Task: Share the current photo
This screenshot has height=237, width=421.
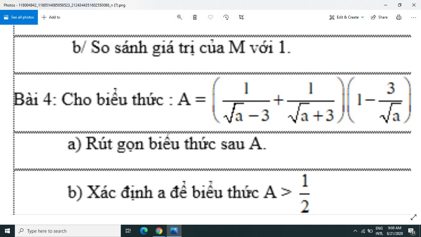Action: 379,17
